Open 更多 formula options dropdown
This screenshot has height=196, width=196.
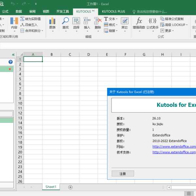[167, 31]
